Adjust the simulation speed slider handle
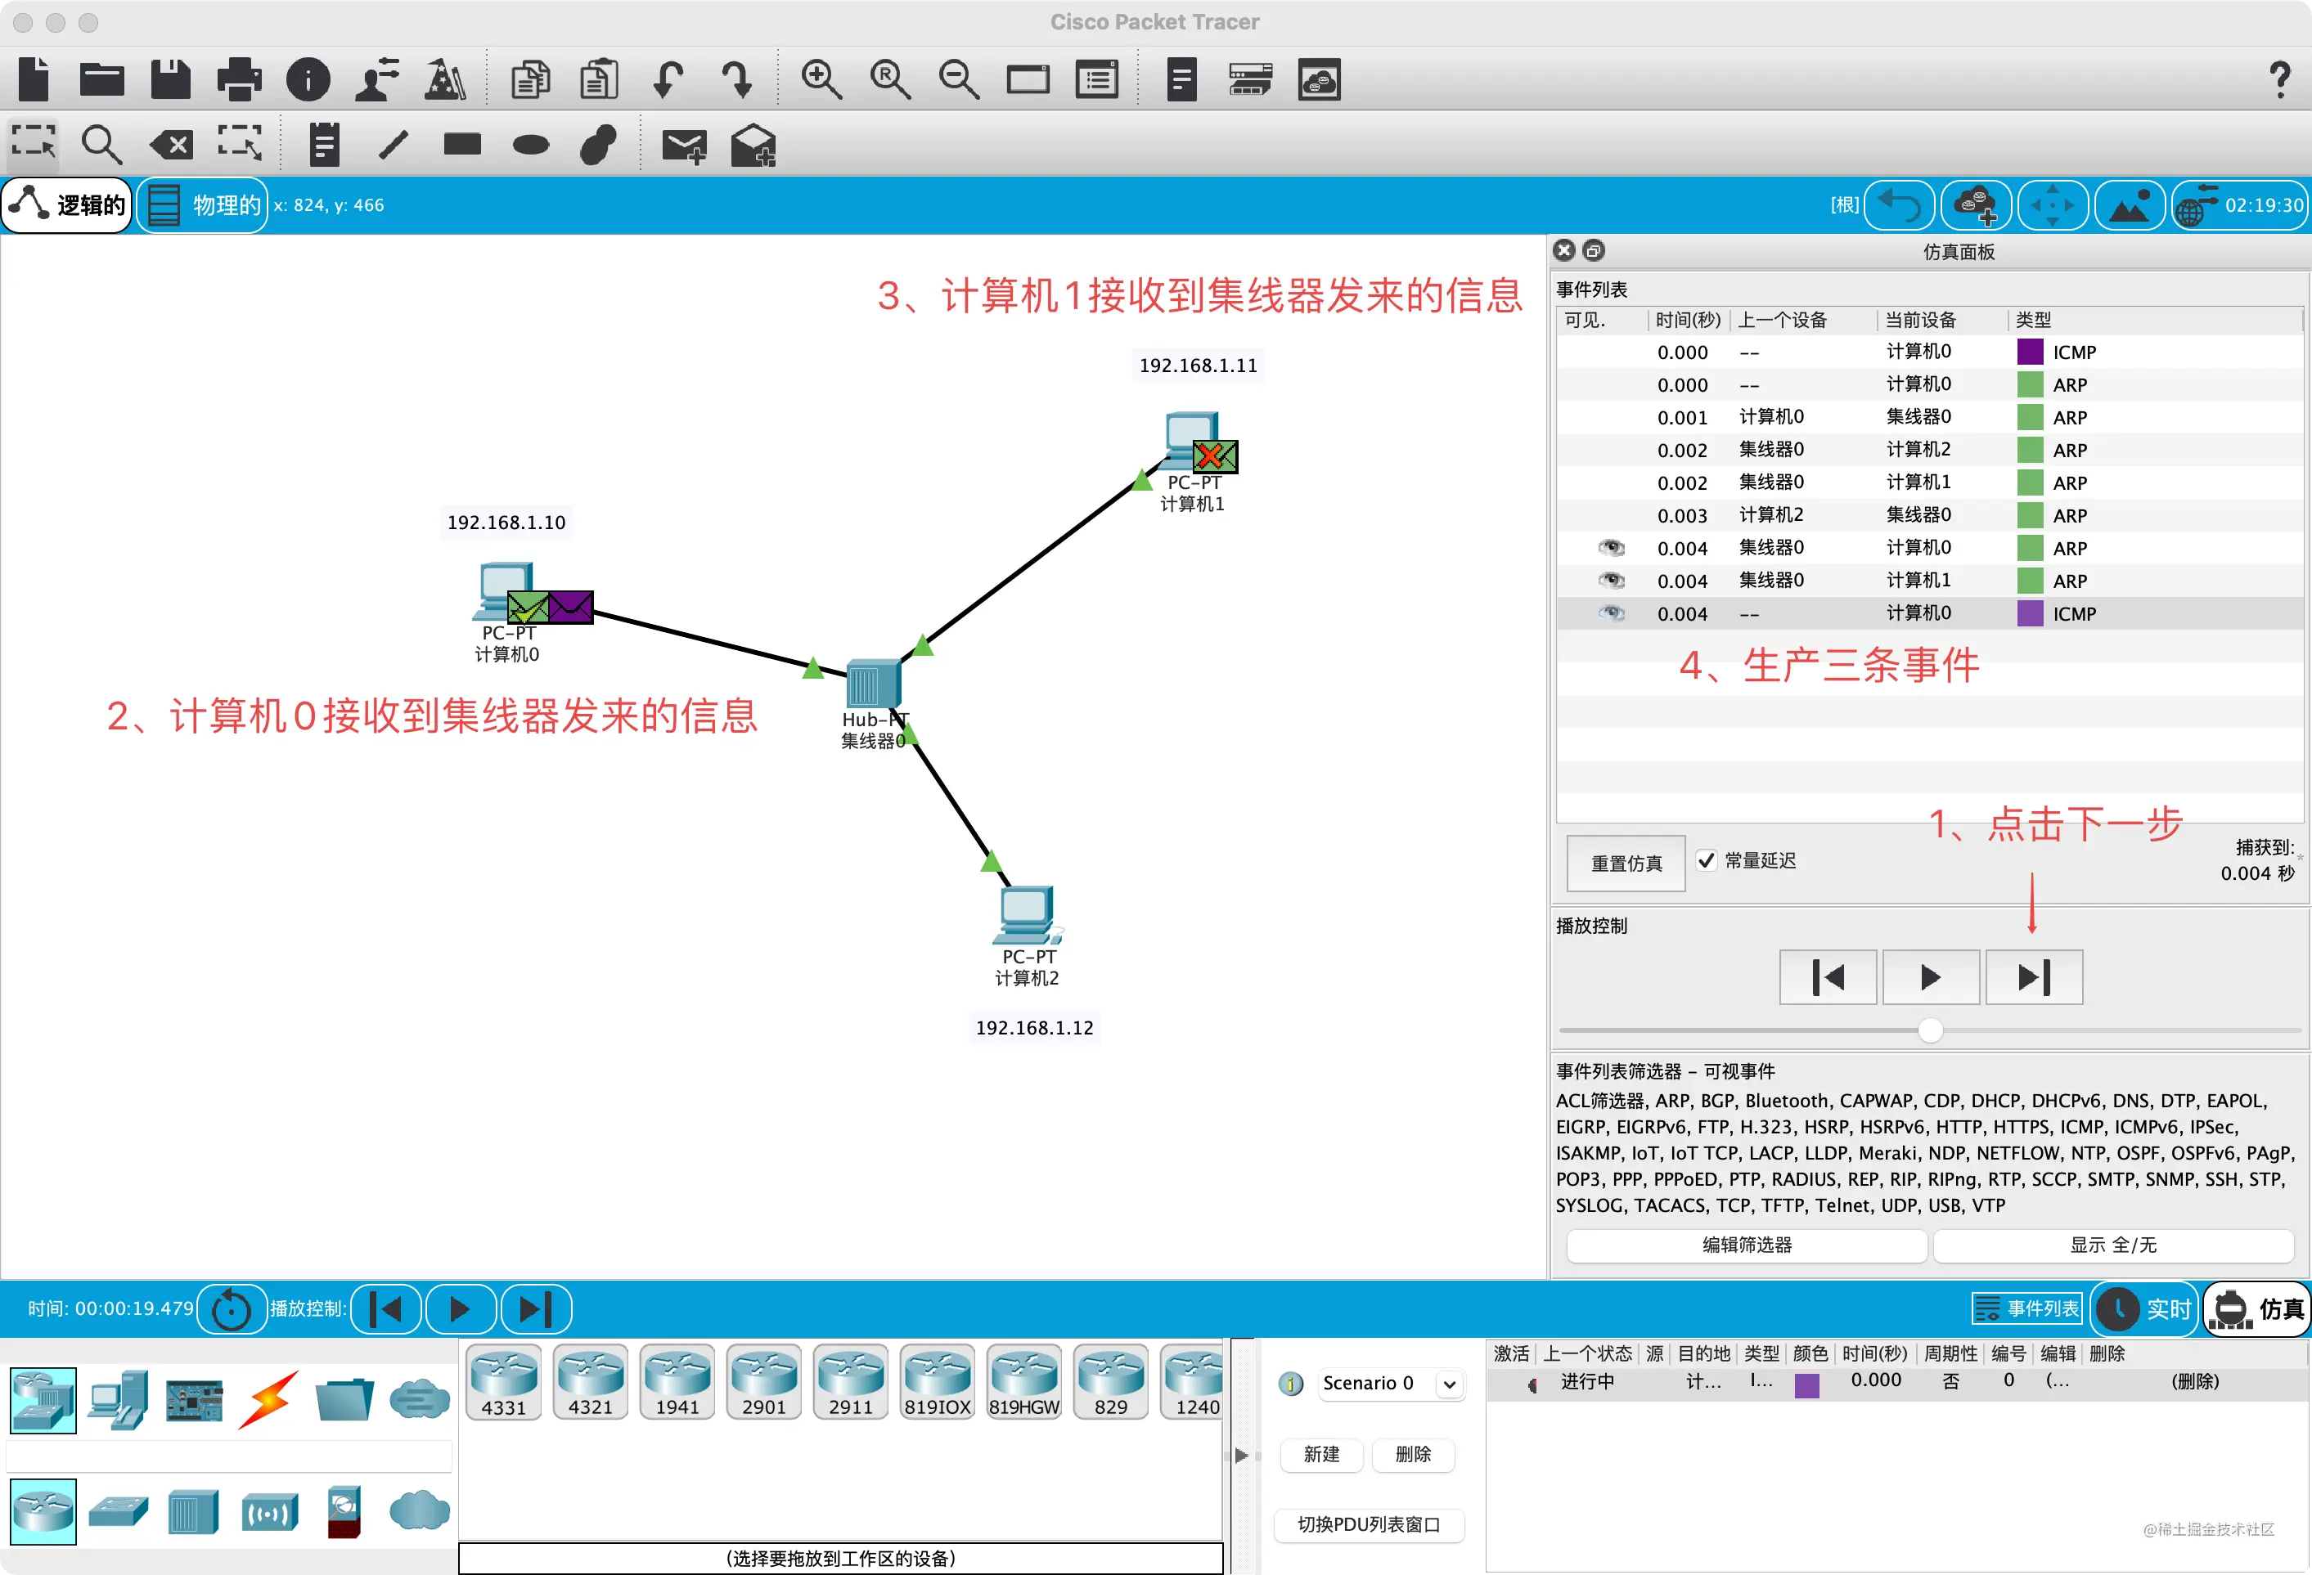The width and height of the screenshot is (2312, 1575). (x=1930, y=1030)
